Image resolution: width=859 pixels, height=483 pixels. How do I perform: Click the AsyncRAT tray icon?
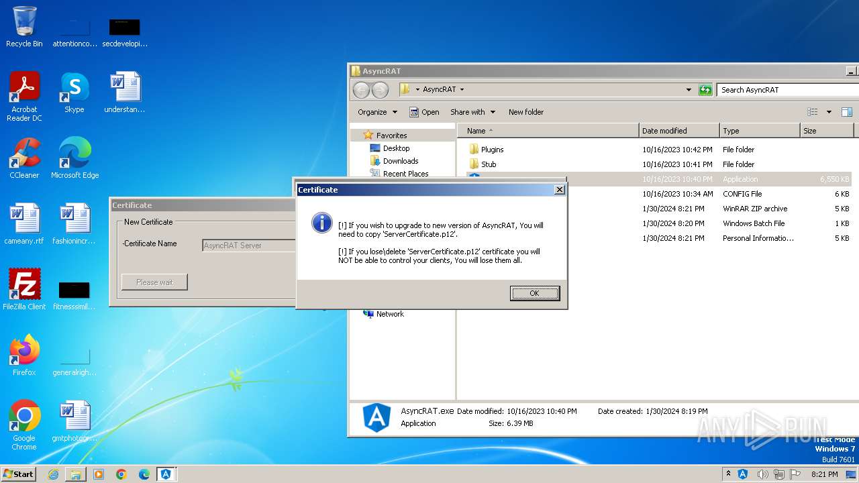(x=743, y=474)
